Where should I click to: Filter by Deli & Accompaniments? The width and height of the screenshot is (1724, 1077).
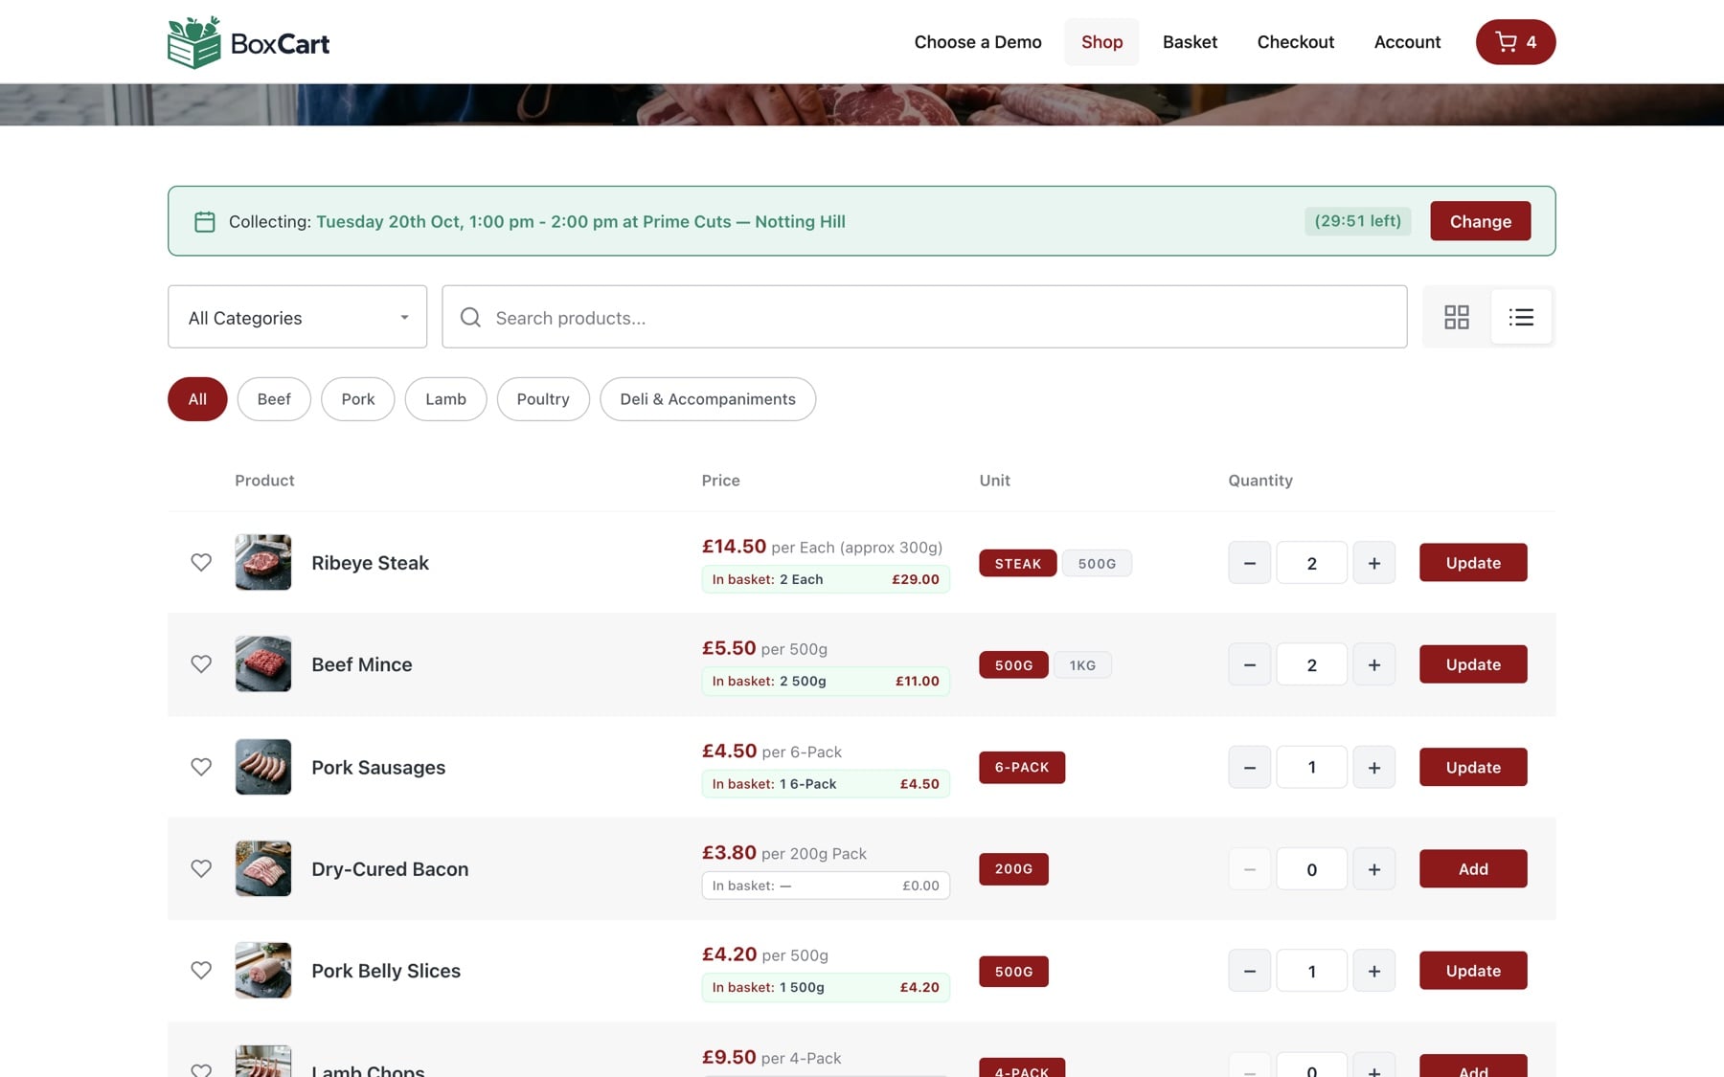click(x=708, y=399)
